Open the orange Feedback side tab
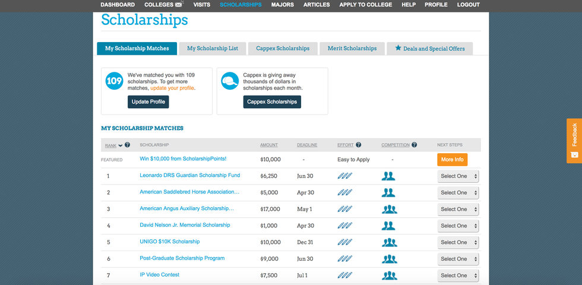This screenshot has height=285, width=582. tap(574, 141)
